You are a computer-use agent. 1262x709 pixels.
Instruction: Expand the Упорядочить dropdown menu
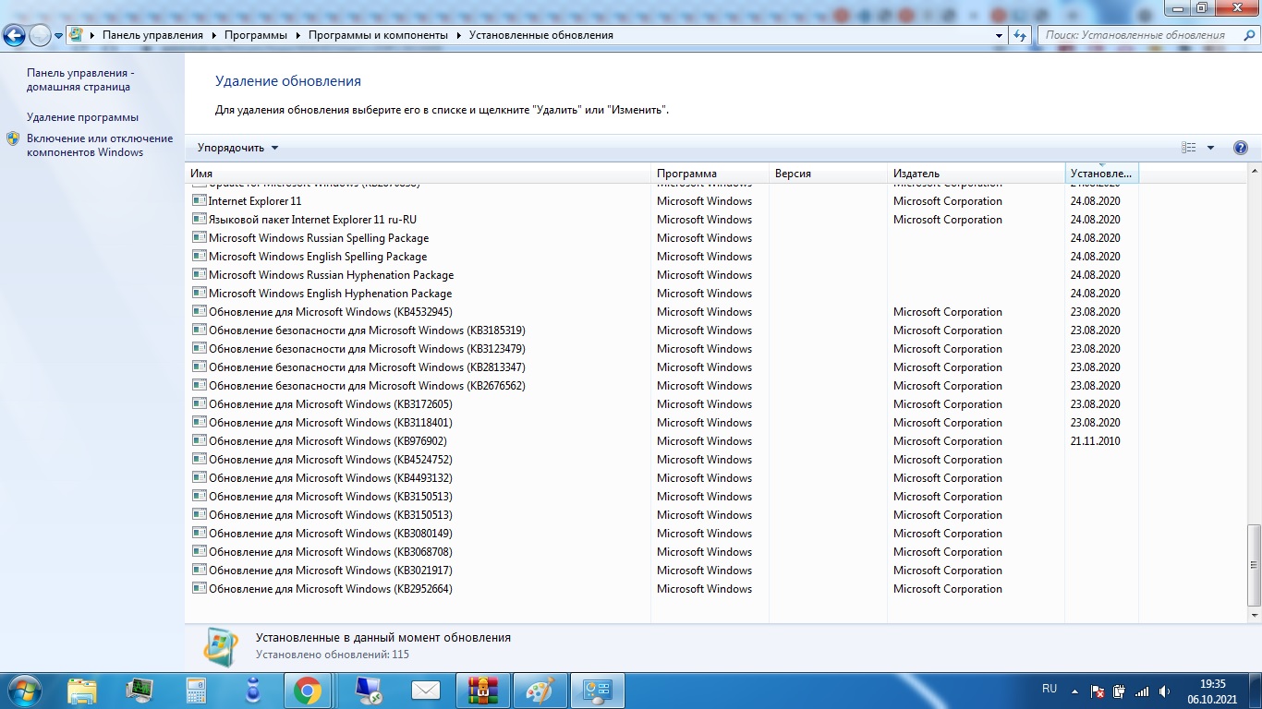(237, 148)
